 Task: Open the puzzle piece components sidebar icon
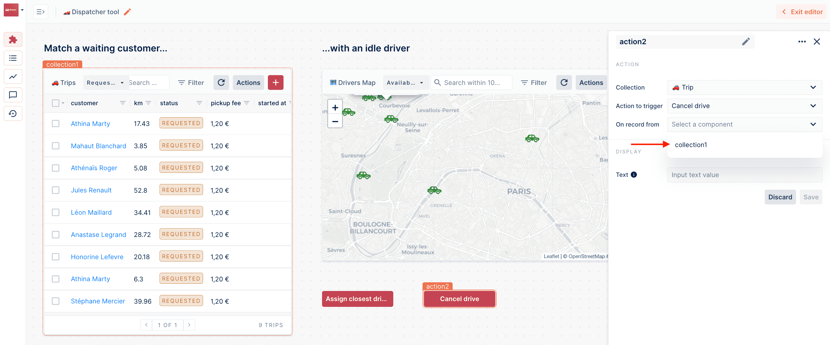click(13, 40)
